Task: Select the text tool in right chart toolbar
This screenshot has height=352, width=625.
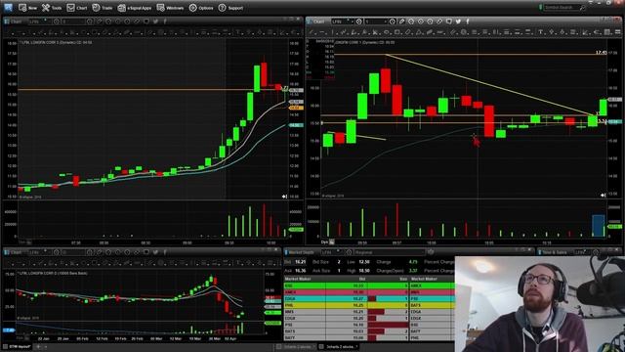Action: tap(541, 32)
